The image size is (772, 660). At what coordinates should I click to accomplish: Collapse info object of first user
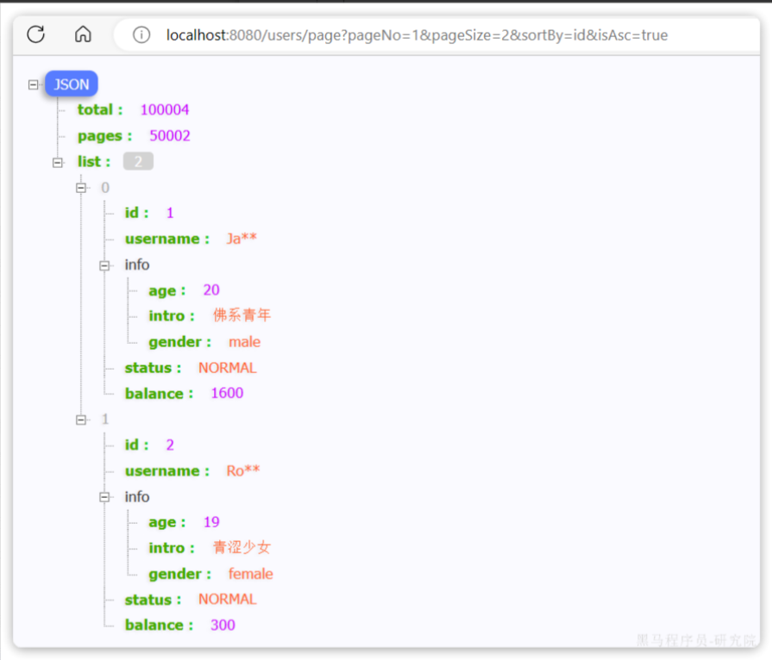105,265
